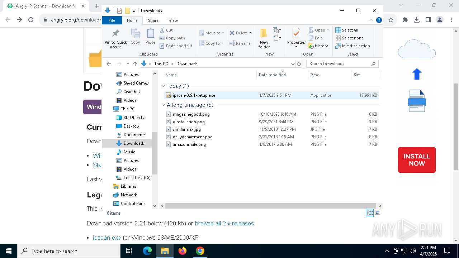Viewport: 459px width, 258px height.
Task: Open the Delete dropdown arrow
Action: [250, 33]
